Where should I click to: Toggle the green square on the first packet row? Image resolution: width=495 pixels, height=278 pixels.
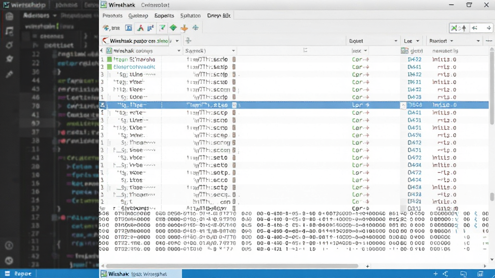pyautogui.click(x=109, y=59)
